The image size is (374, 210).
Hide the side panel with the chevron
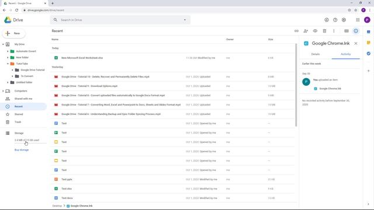[x=368, y=204]
